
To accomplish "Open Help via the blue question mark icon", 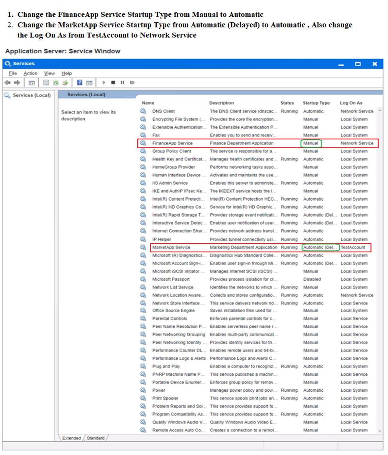I will (x=80, y=83).
